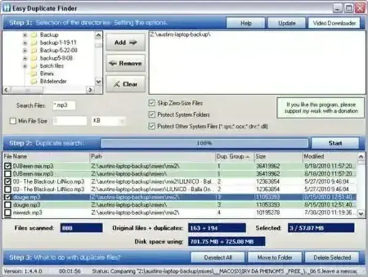This screenshot has width=368, height=277.
Task: Open the Help button
Action: (x=246, y=23)
